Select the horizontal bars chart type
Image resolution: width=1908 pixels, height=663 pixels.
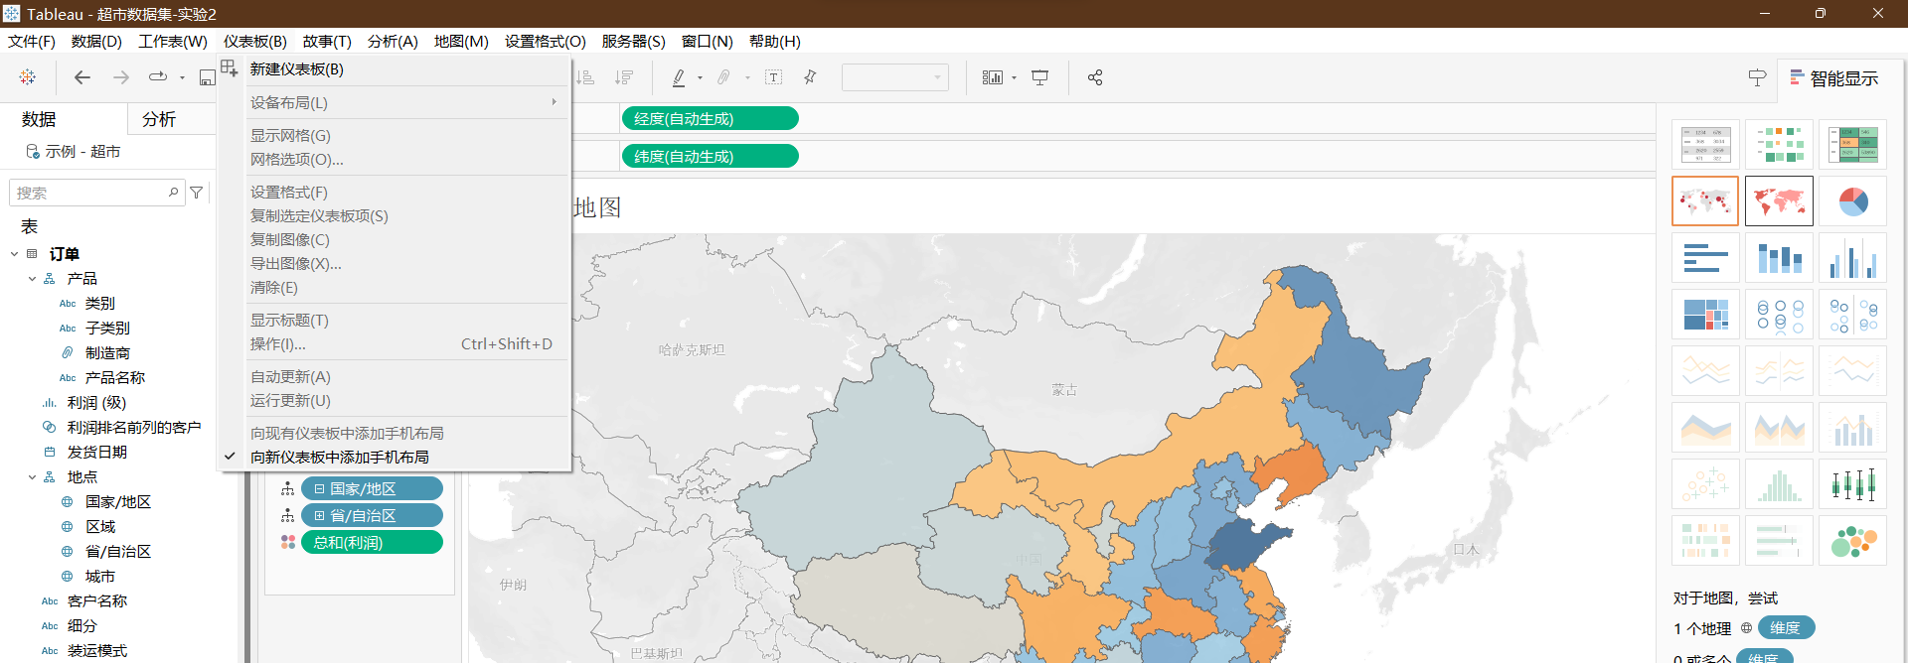click(1705, 258)
